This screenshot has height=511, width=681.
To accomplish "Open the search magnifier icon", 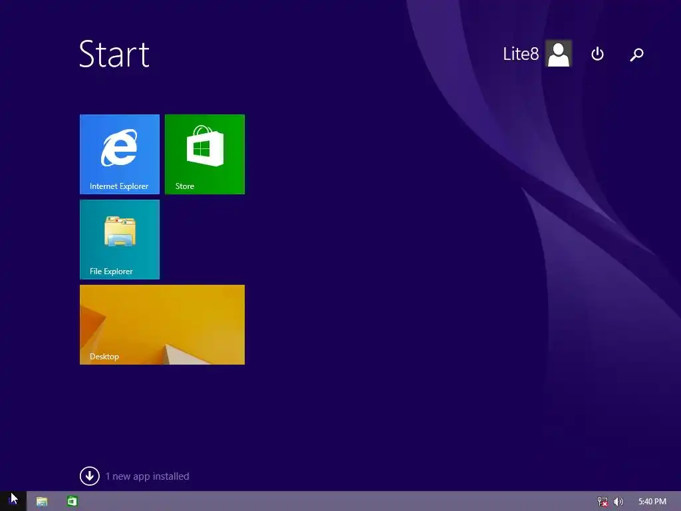I will coord(636,55).
